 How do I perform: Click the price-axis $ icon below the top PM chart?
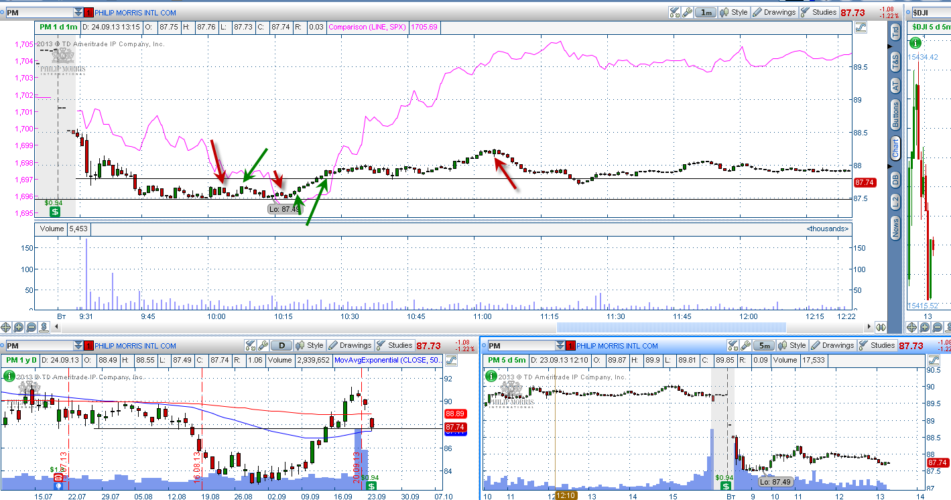point(44,328)
